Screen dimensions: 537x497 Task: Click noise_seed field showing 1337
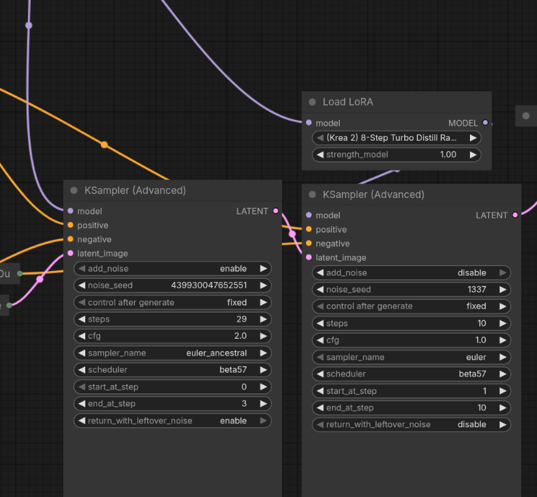click(x=411, y=289)
